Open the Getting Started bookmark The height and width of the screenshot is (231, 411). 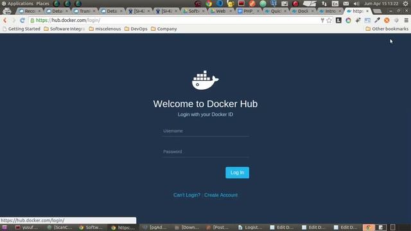point(21,29)
